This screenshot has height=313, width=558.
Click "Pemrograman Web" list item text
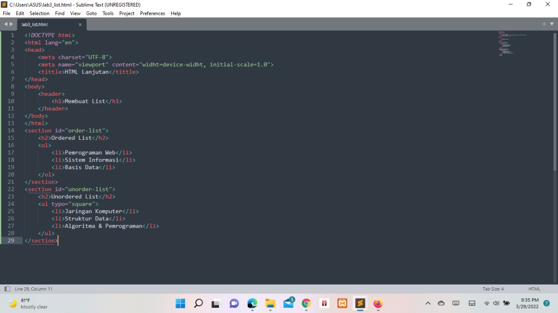90,153
